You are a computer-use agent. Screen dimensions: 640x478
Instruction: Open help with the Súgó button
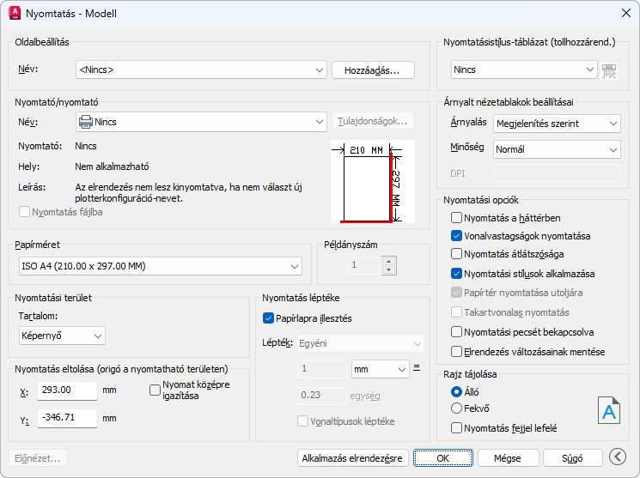tap(573, 458)
